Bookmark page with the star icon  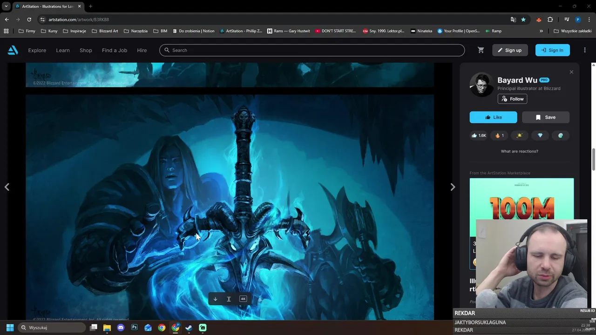click(523, 20)
